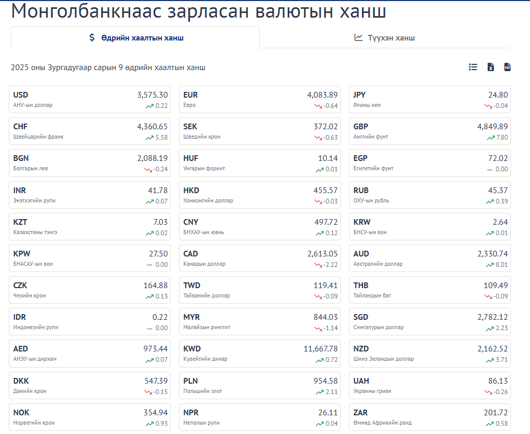This screenshot has width=530, height=434.
Task: Click the EGP no-change dash icon
Action: (x=490, y=169)
